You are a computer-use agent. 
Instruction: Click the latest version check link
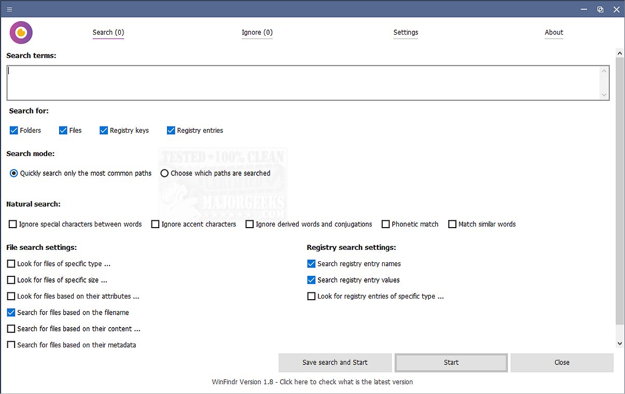(x=312, y=382)
